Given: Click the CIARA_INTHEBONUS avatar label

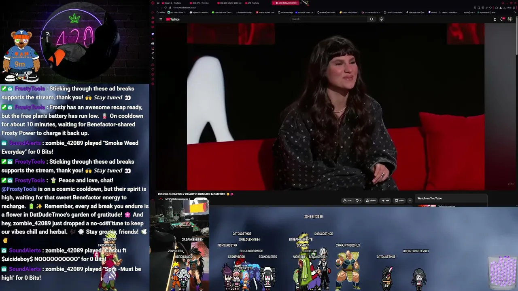Looking at the screenshot, I should tap(348, 245).
